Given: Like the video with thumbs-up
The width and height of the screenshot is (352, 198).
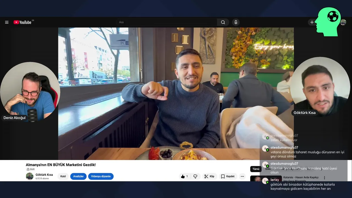Looking at the screenshot, I should click(185, 176).
